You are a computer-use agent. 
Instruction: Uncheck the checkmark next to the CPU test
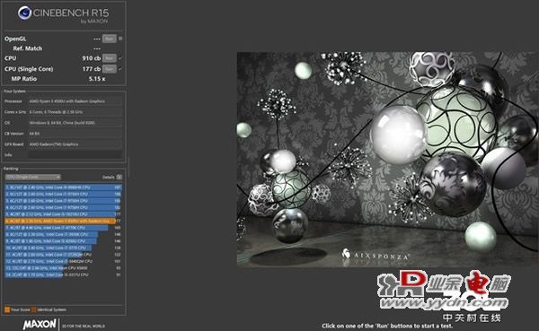click(x=120, y=58)
